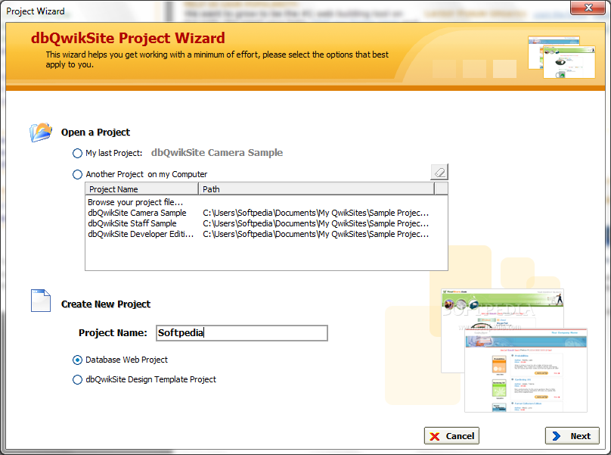
Task: Close the Project Wizard window
Action: coord(588,8)
